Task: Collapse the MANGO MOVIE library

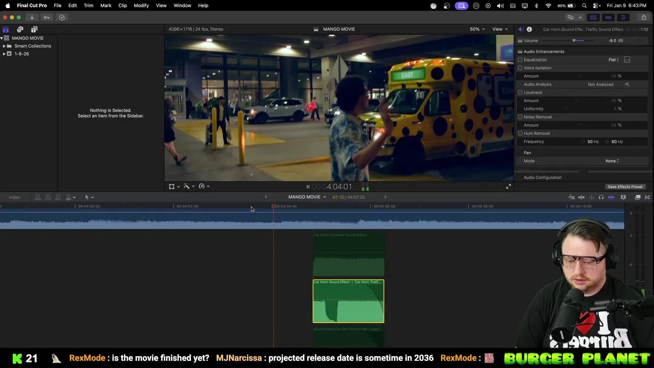Action: 2,38
